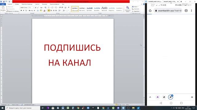This screenshot has width=197, height=110.
Task: Click the Windows taskbar search box
Action: 22,108
